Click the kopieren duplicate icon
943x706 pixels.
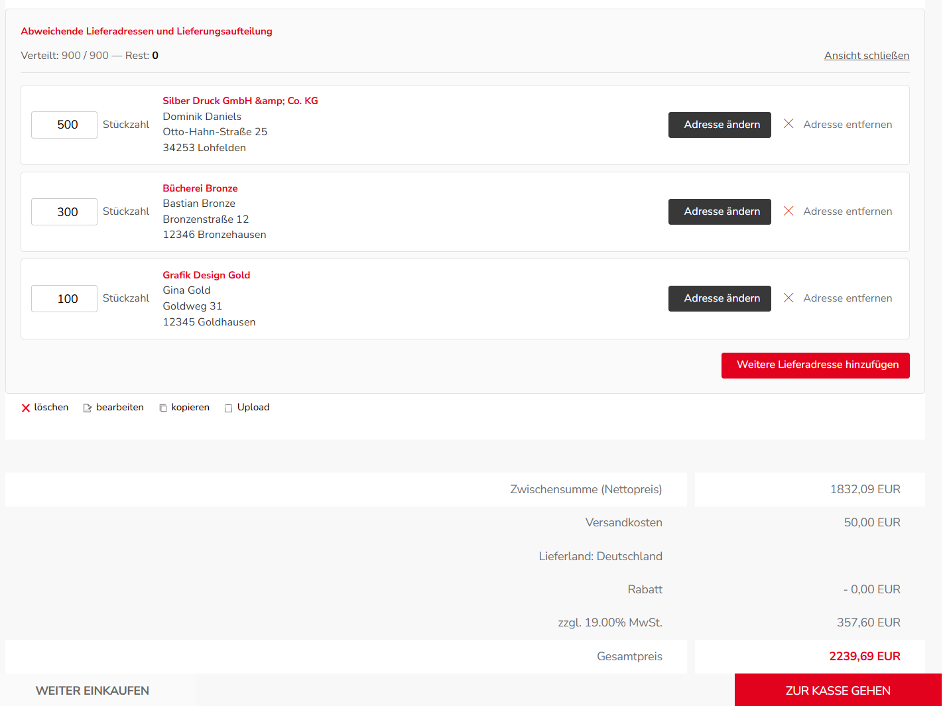pyautogui.click(x=163, y=408)
